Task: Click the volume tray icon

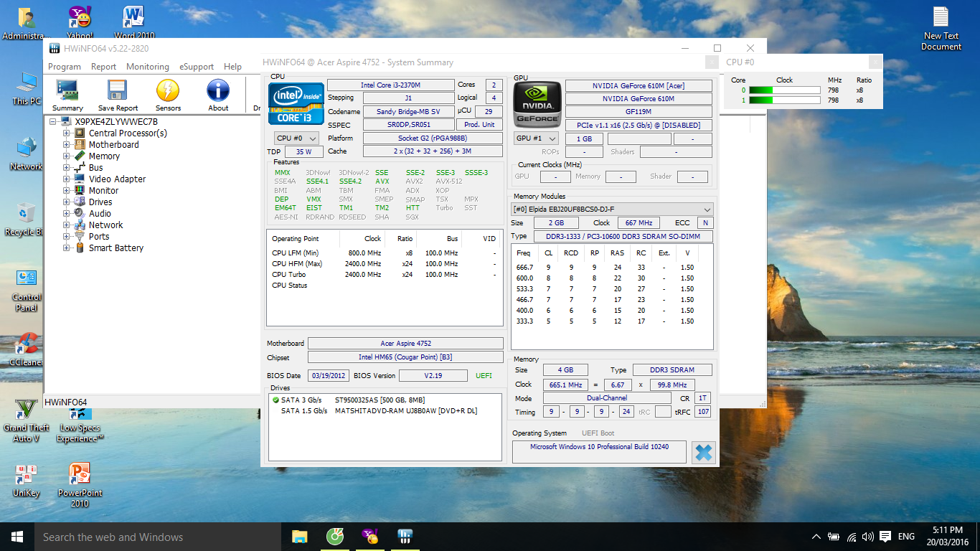Action: pyautogui.click(x=868, y=537)
